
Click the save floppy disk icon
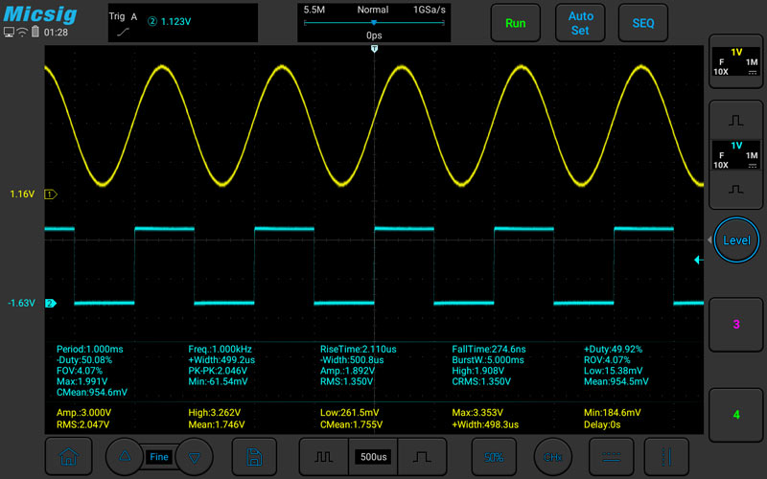pyautogui.click(x=254, y=457)
